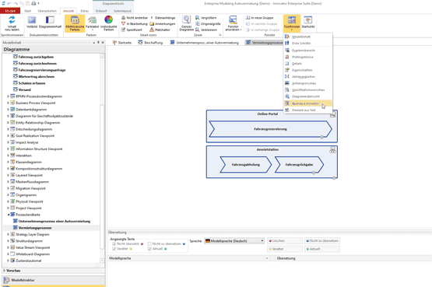Open the Farblabel tool
Viewport: 432px width, 287px height.
[93, 23]
